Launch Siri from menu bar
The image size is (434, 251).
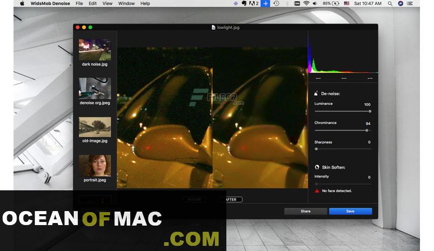click(400, 3)
